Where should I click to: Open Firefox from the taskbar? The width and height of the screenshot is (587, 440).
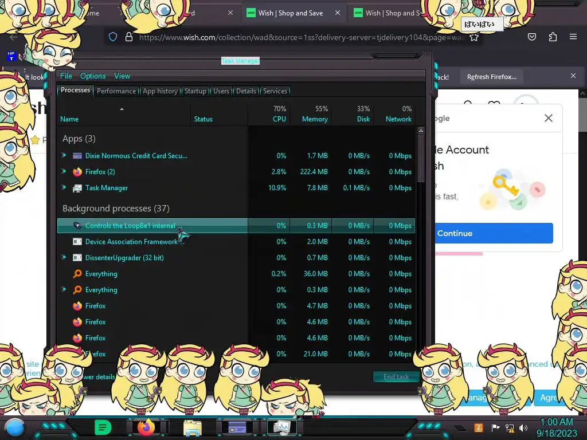click(x=146, y=427)
